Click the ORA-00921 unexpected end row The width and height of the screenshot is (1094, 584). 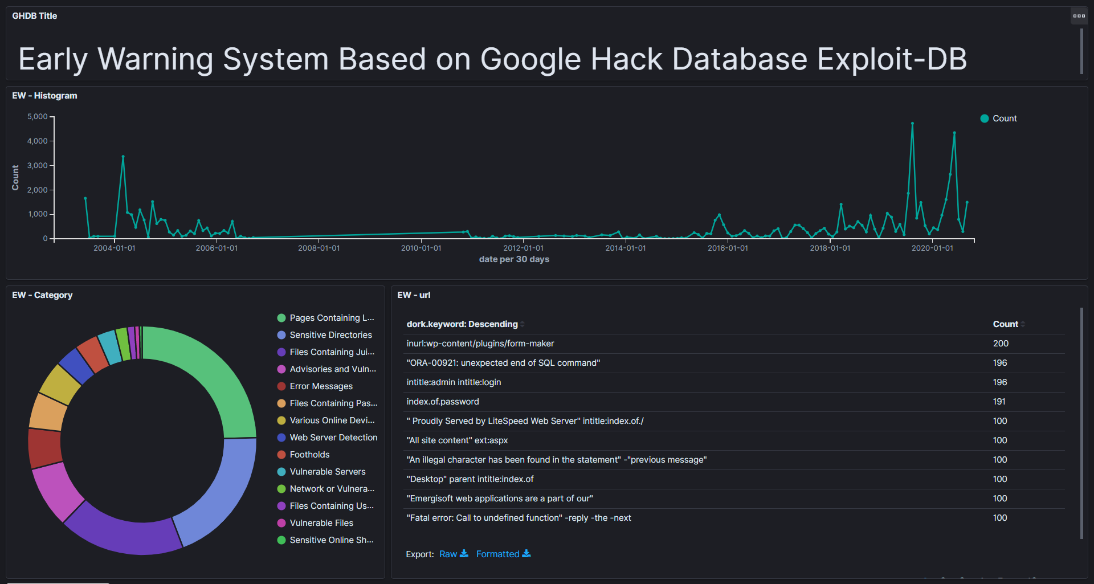(734, 363)
